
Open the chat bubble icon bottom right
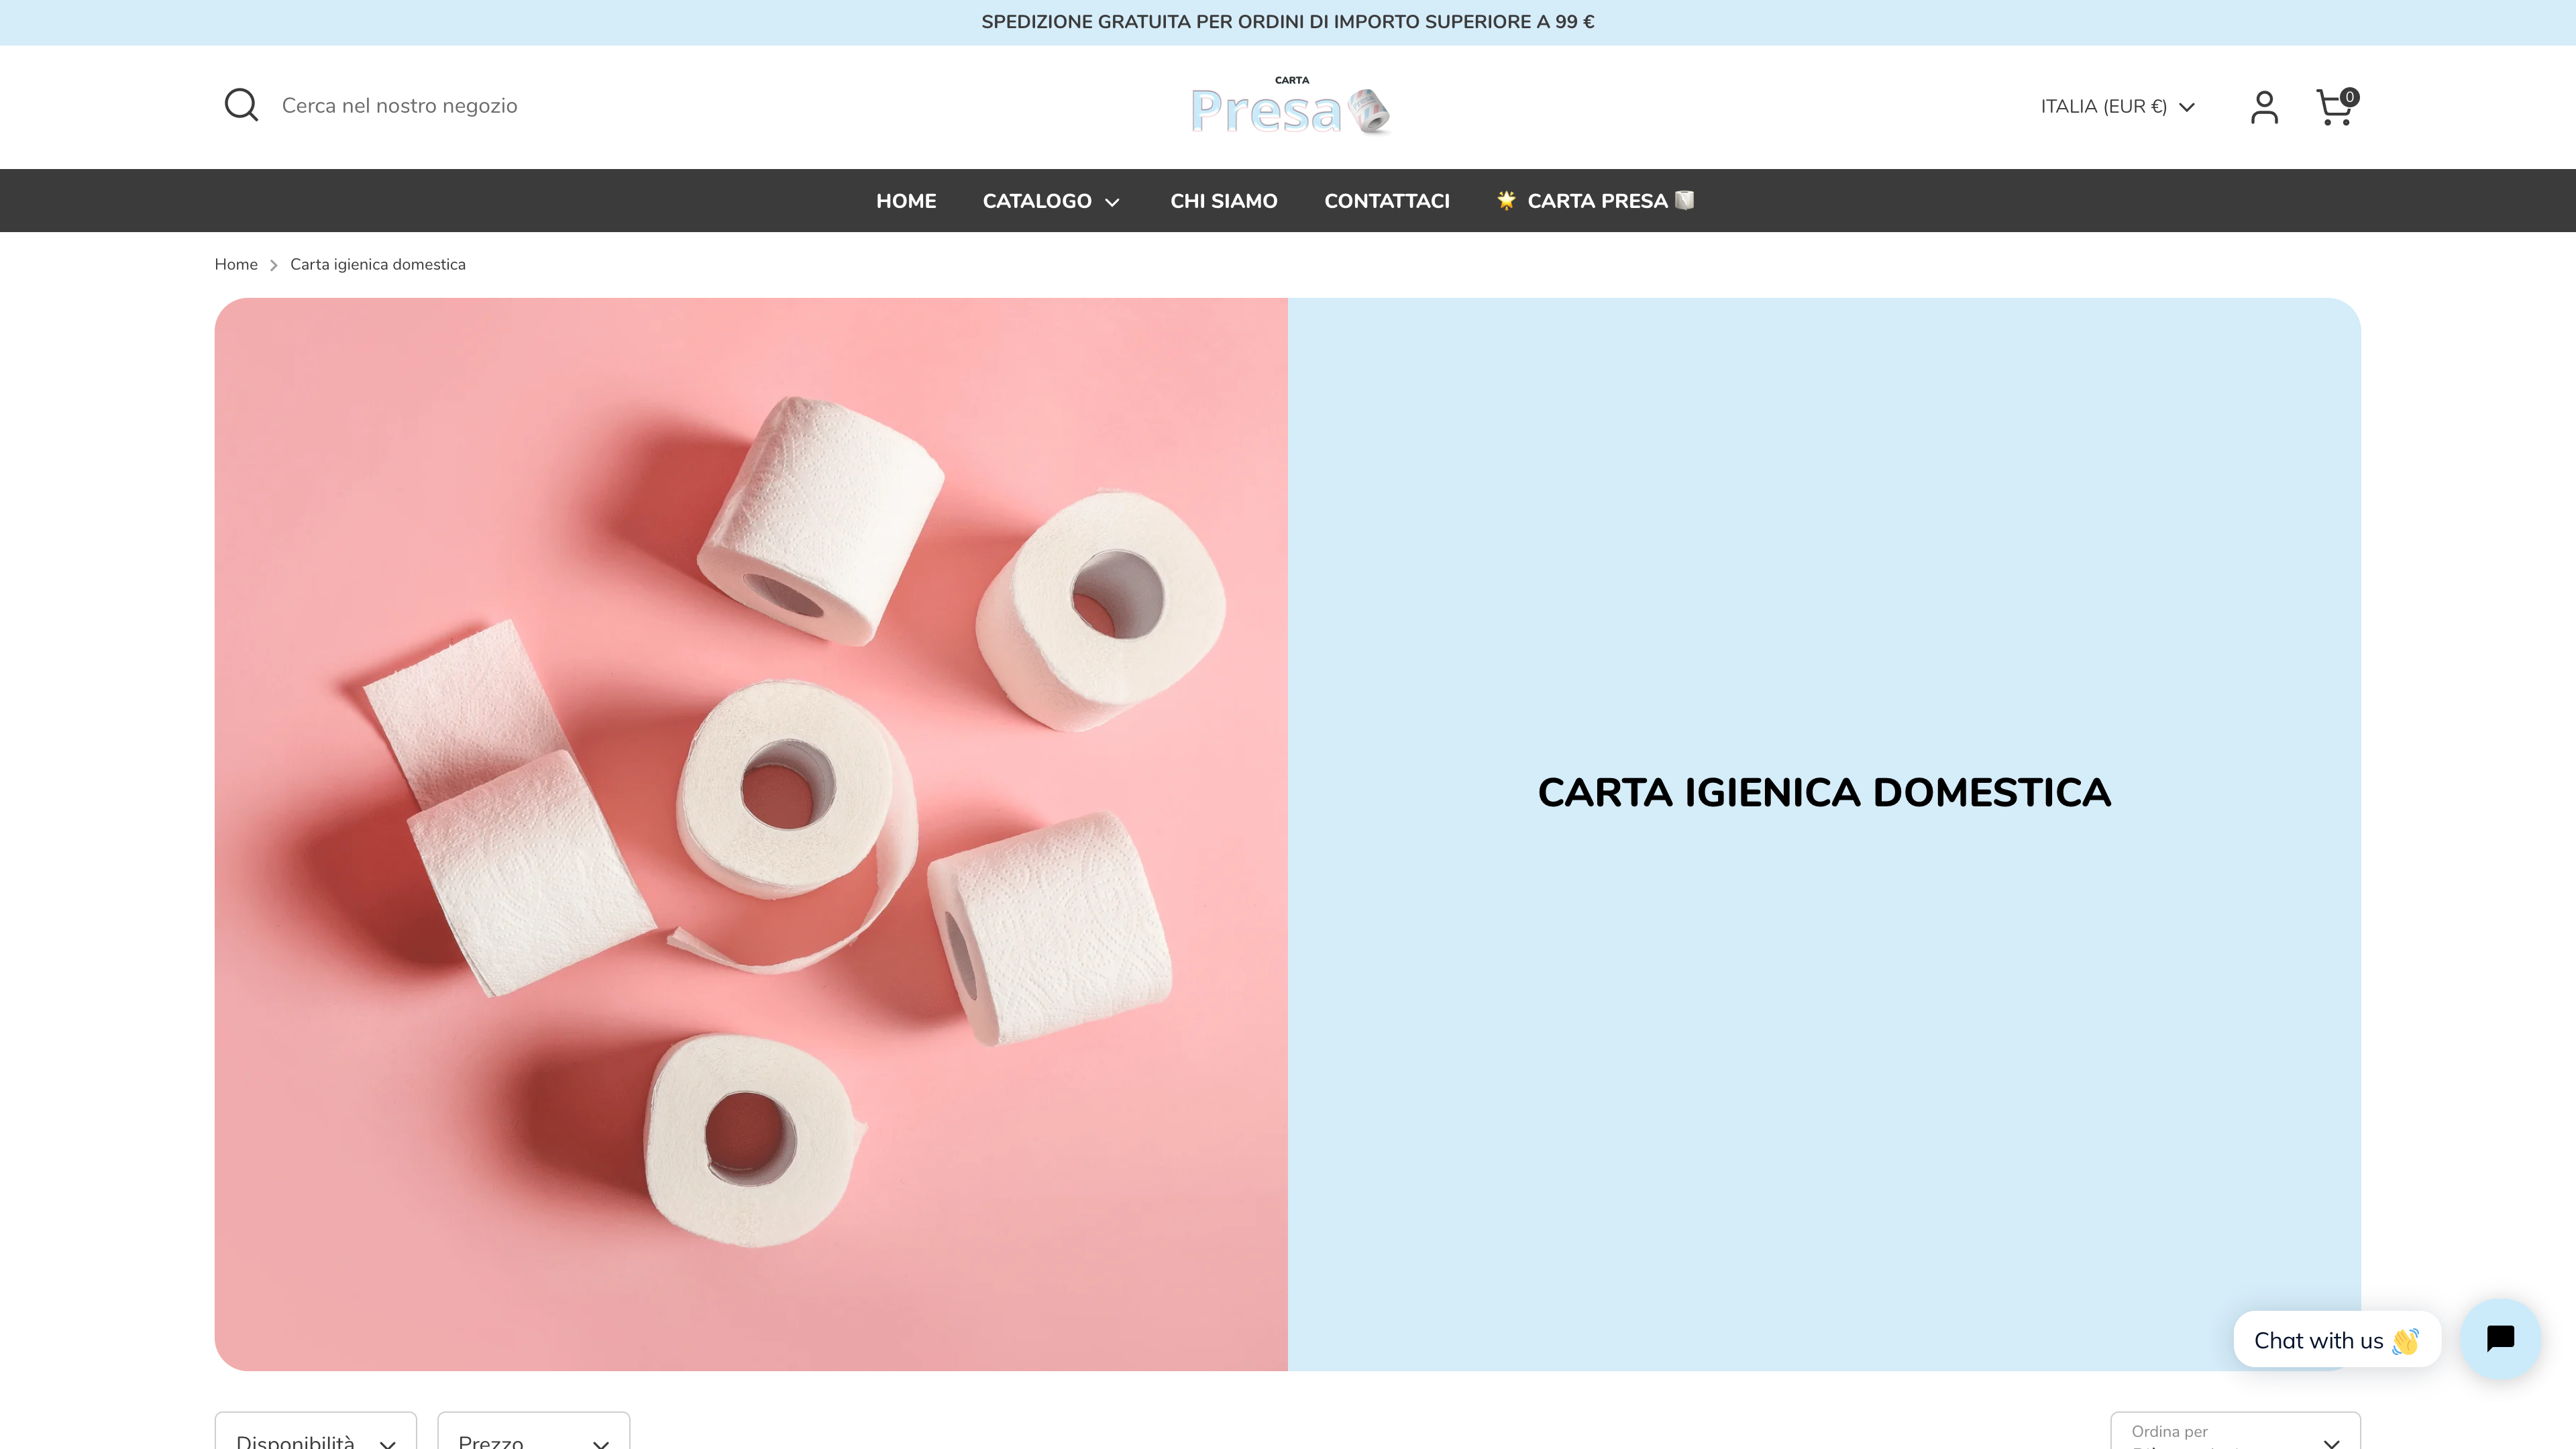tap(2500, 1339)
